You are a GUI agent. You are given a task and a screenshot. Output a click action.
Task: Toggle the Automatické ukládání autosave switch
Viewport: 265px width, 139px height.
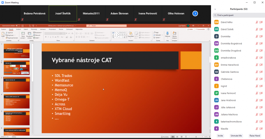(17, 25)
